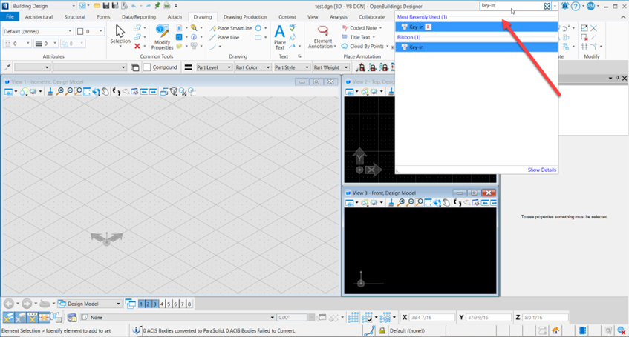This screenshot has width=629, height=337.
Task: Select the Place Line tool
Action: [224, 37]
